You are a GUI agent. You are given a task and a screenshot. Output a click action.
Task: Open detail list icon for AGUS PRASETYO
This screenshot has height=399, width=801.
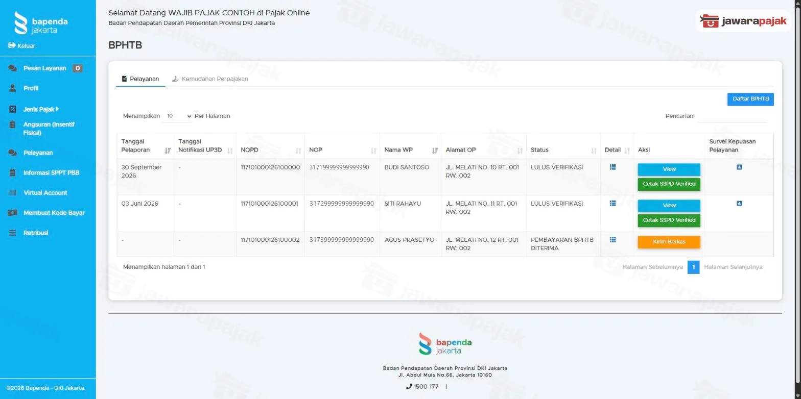click(x=612, y=239)
